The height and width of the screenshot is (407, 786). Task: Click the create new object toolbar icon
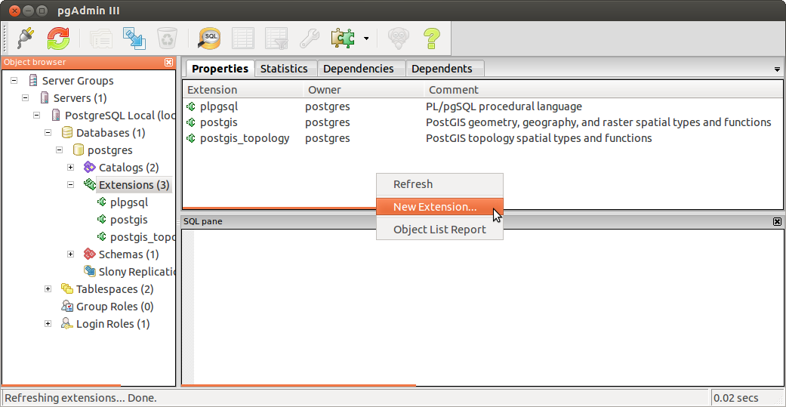point(134,38)
